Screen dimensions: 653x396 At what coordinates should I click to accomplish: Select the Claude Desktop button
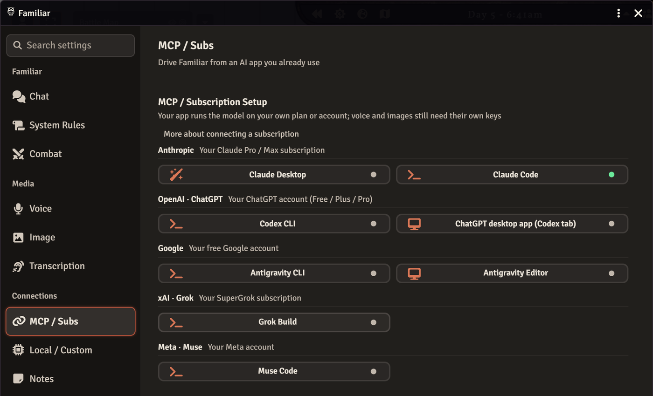[274, 175]
